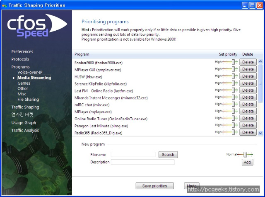265x197 pixels.
Task: Open Voice-over-IP programs category
Action: point(30,72)
